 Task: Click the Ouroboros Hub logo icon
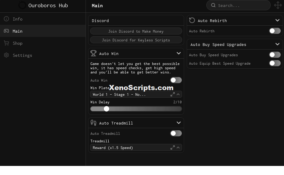tap(22, 5)
